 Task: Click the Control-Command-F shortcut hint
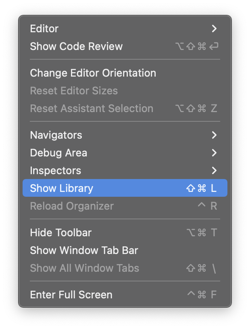point(202,295)
